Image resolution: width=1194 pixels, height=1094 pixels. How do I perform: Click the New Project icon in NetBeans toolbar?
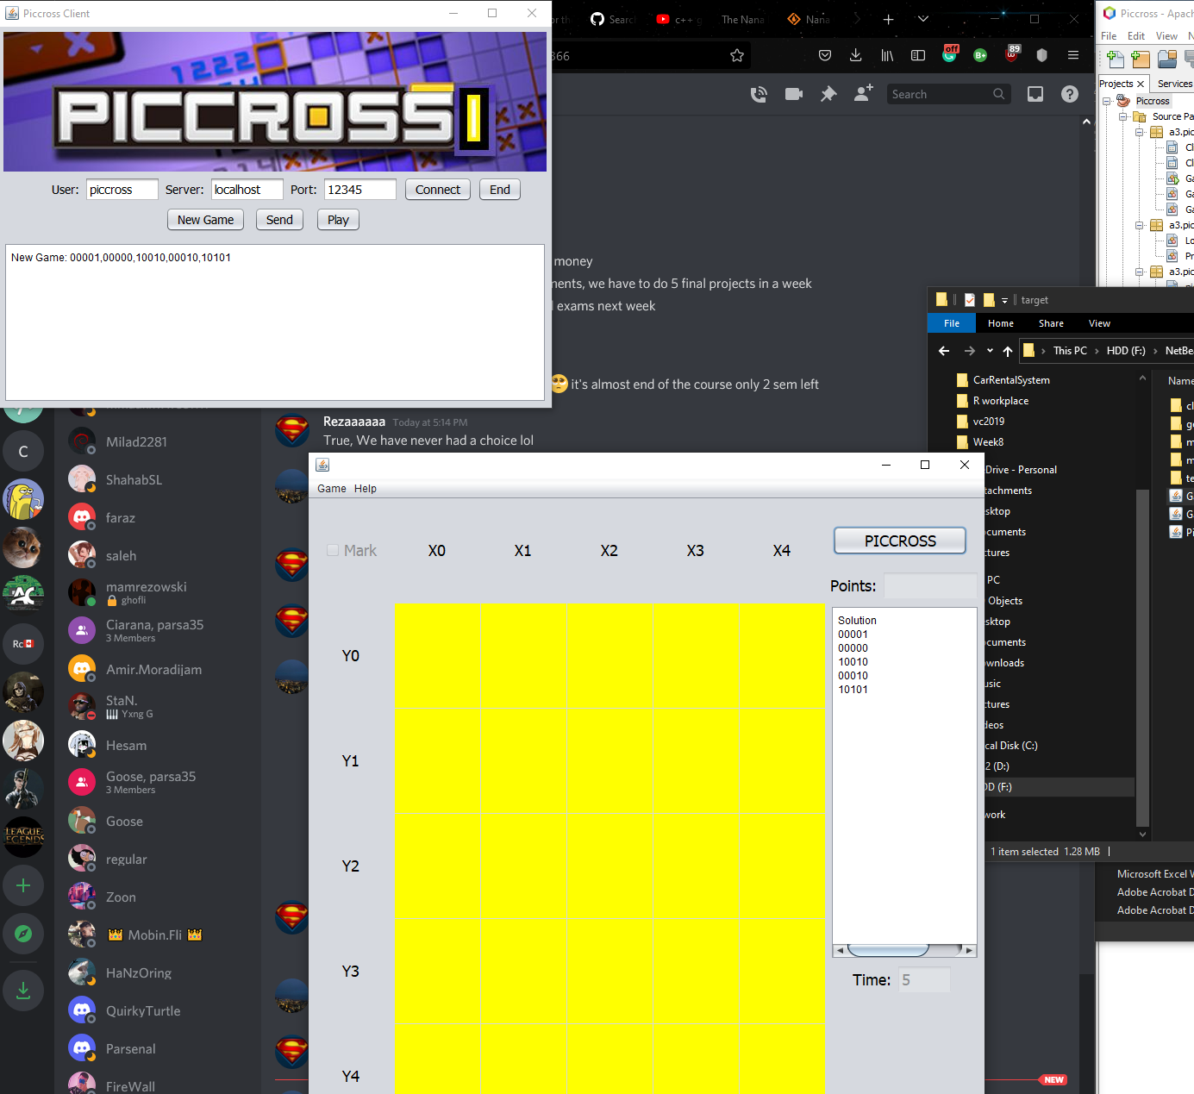(x=1141, y=59)
